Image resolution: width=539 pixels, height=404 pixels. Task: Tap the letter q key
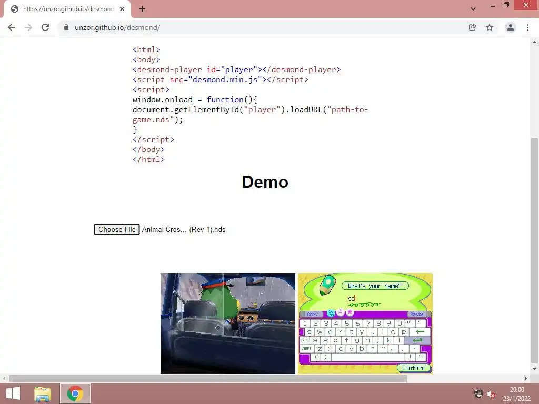click(310, 332)
